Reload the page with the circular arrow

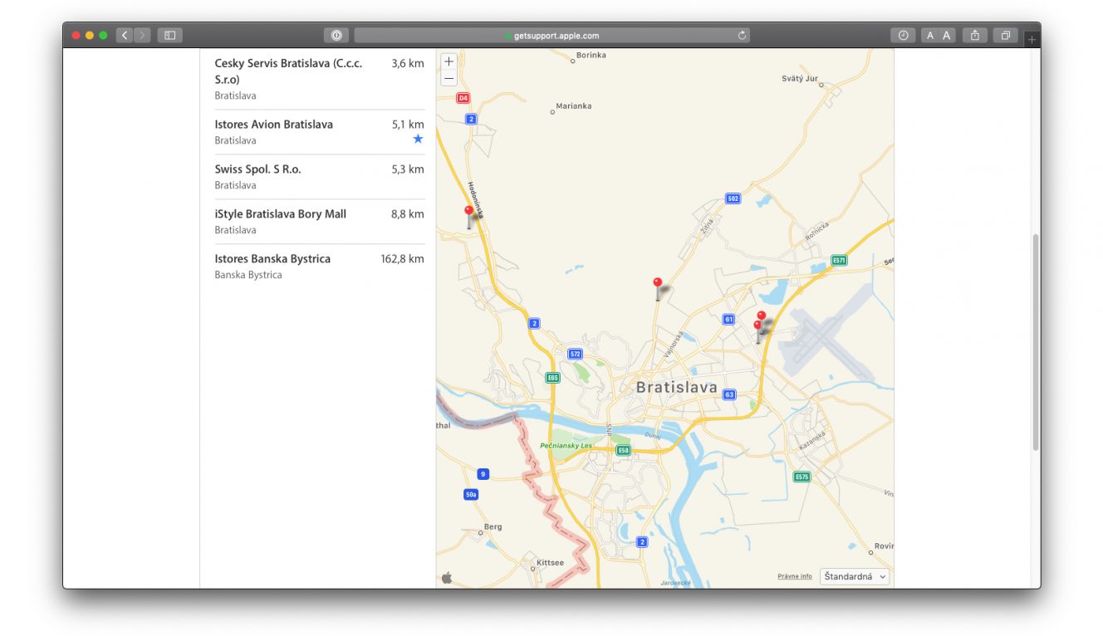pos(742,36)
